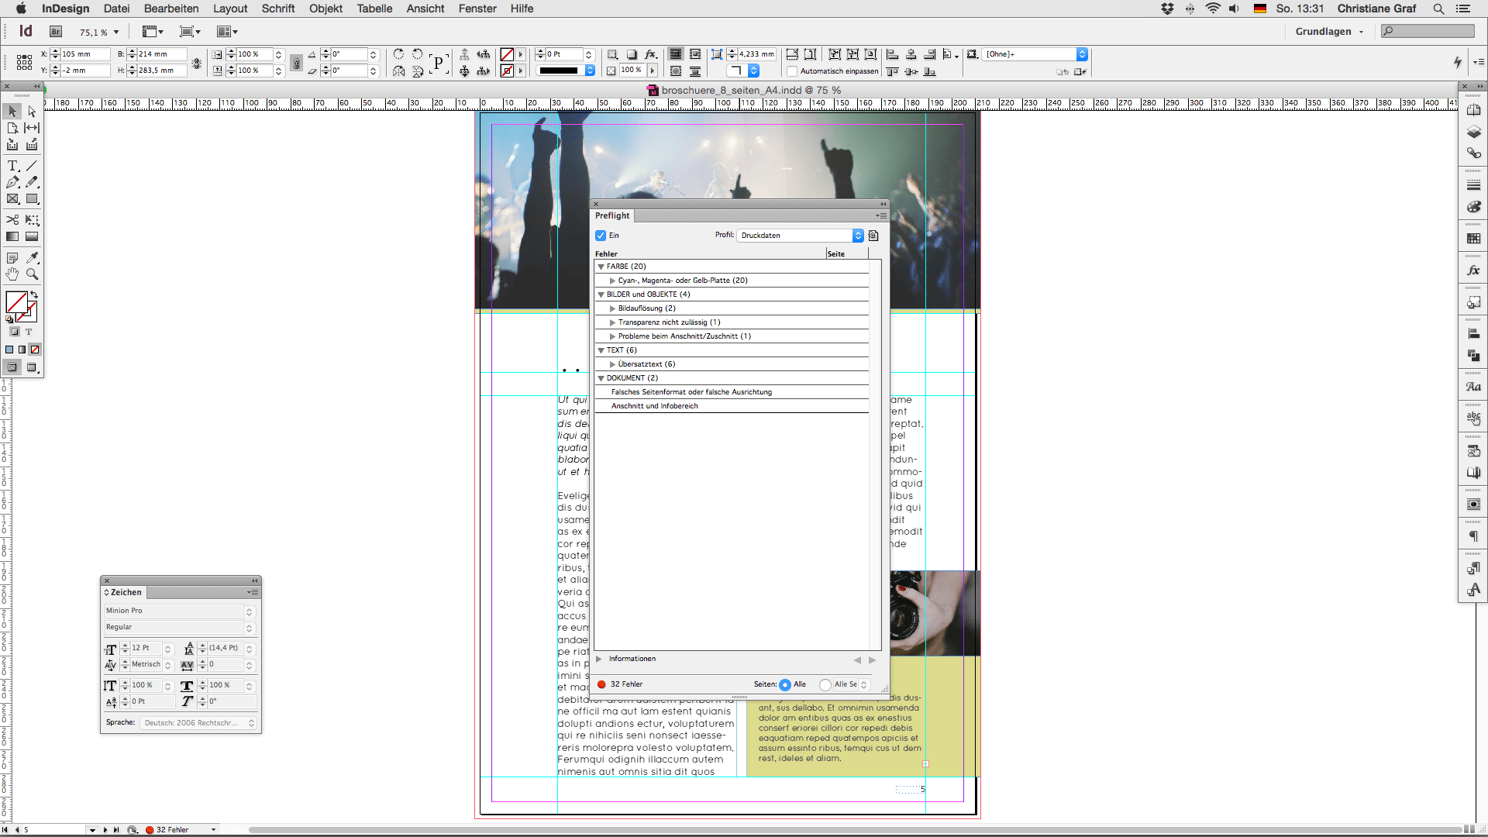The width and height of the screenshot is (1488, 837).
Task: Open the Schrift menu
Action: pos(277,9)
